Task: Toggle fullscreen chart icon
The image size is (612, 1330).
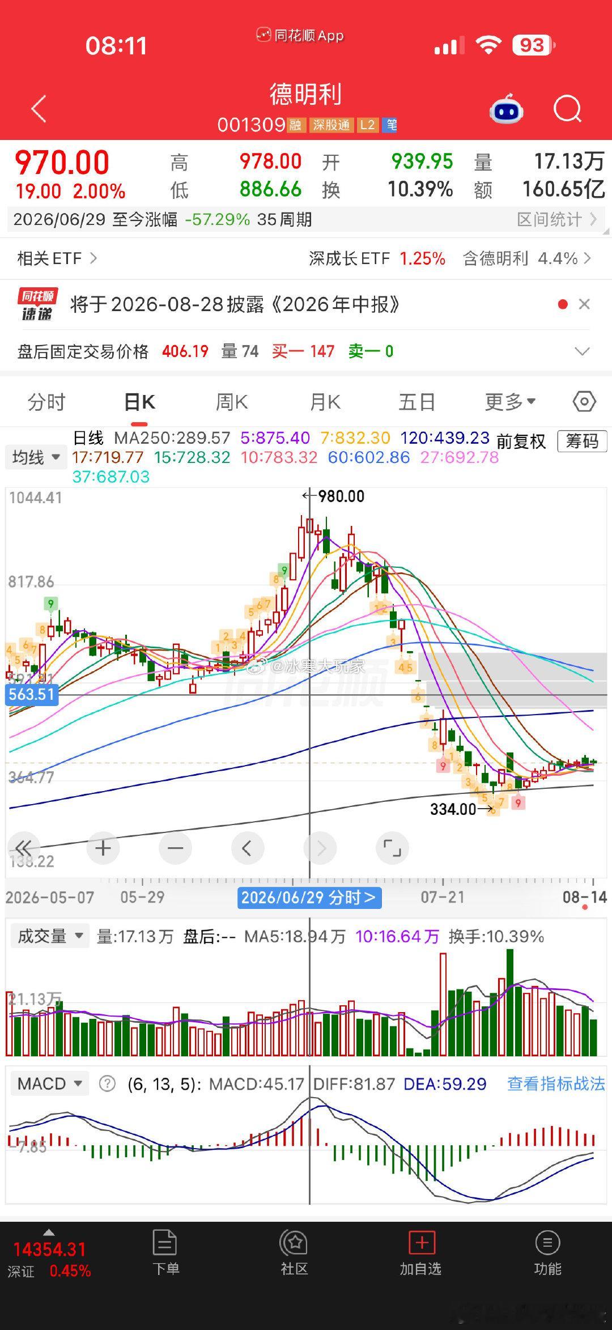Action: pos(392,848)
